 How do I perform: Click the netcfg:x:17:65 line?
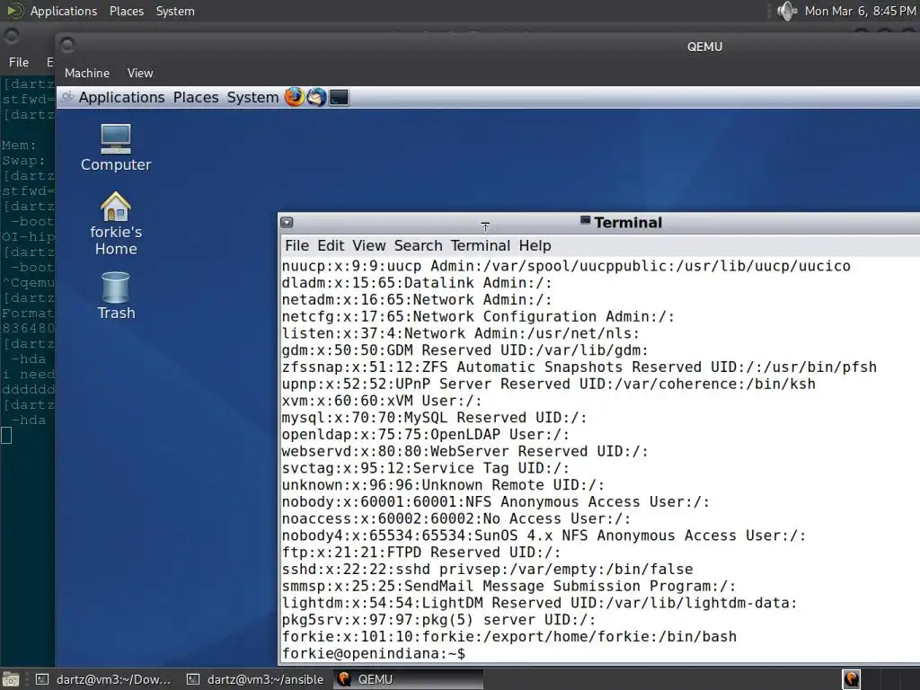click(x=478, y=317)
